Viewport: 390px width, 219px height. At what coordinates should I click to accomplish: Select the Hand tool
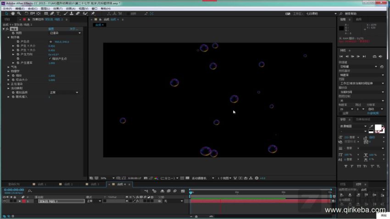tap(13, 14)
